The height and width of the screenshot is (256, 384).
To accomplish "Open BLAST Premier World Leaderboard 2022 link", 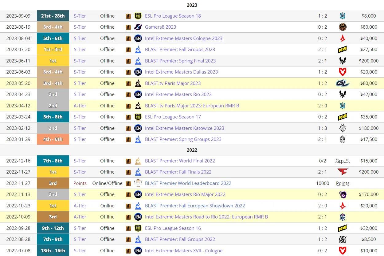I will point(188,183).
